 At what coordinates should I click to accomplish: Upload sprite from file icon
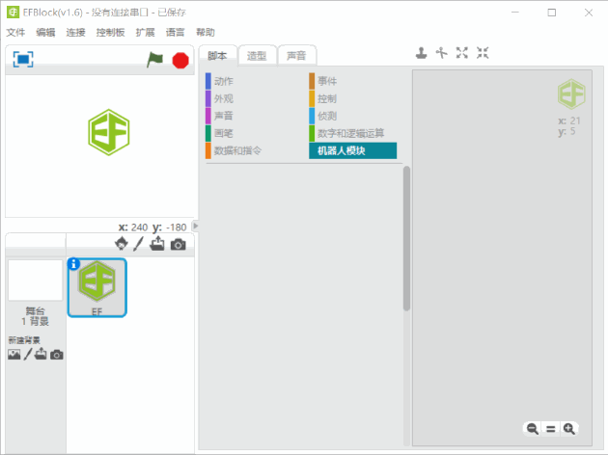point(157,244)
